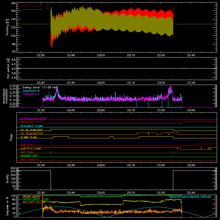Screen dimensions: 220x220
Task: Click the yellow FRONT_RATIO legend entry
Action: coord(31,197)
